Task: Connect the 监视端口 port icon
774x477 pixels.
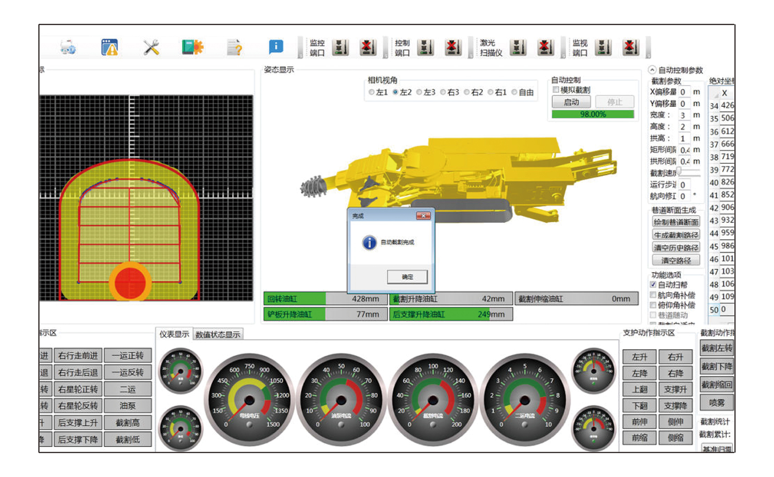Action: pos(603,47)
